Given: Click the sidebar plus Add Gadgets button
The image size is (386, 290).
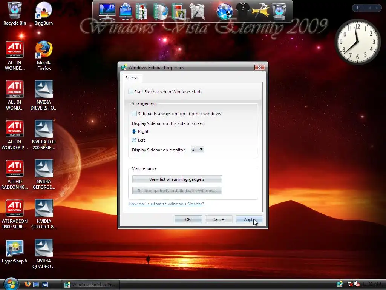Looking at the screenshot, I should (358, 8).
